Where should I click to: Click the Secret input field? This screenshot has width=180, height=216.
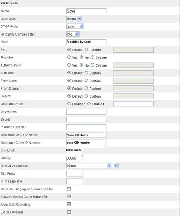(86, 119)
